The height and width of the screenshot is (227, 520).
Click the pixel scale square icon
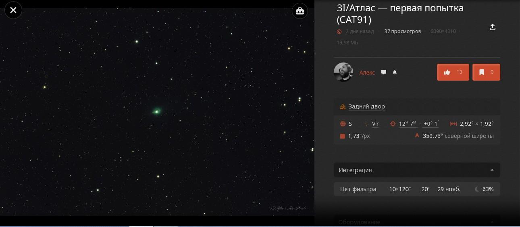click(343, 136)
